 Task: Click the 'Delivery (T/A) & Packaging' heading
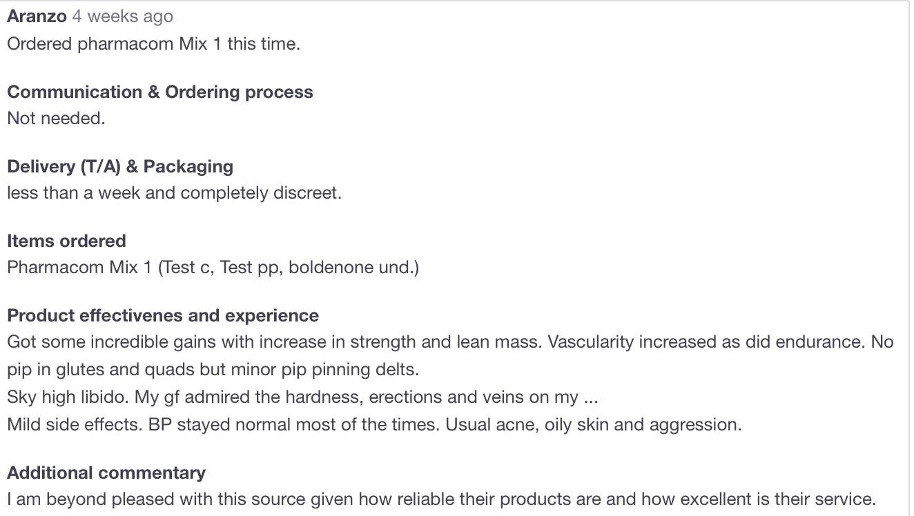pos(120,166)
